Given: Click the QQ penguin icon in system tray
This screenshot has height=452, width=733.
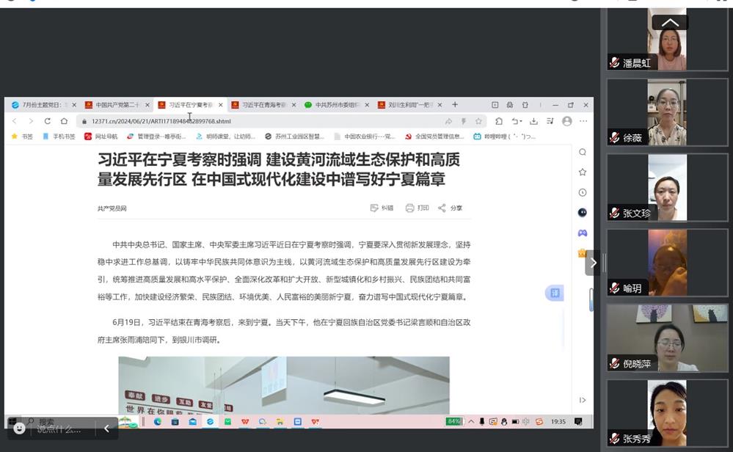Looking at the screenshot, I should [x=504, y=422].
